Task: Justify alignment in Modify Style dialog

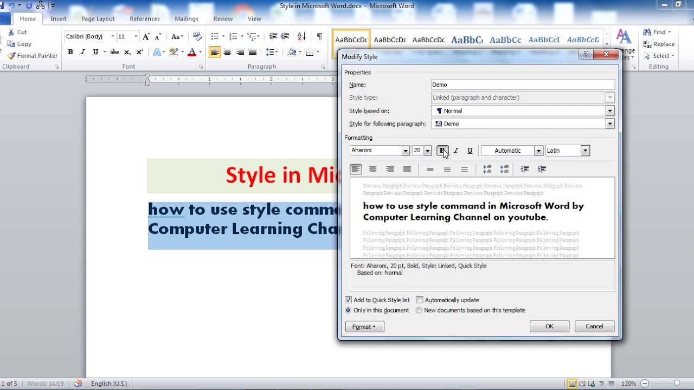Action: 407,170
